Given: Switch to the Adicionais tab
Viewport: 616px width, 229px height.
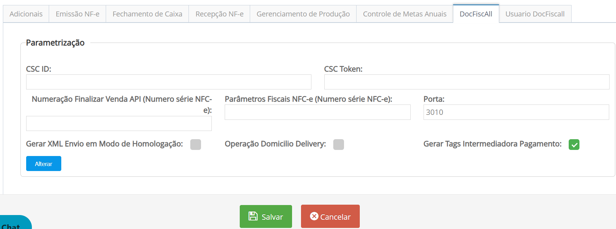Looking at the screenshot, I should click(x=26, y=14).
